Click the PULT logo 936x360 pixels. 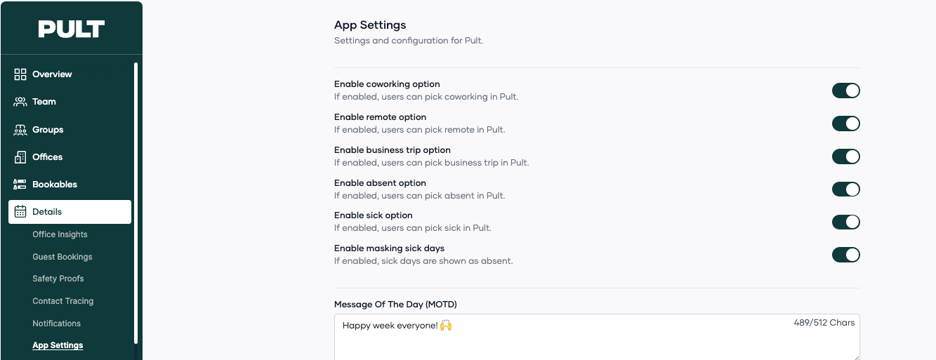click(x=72, y=29)
